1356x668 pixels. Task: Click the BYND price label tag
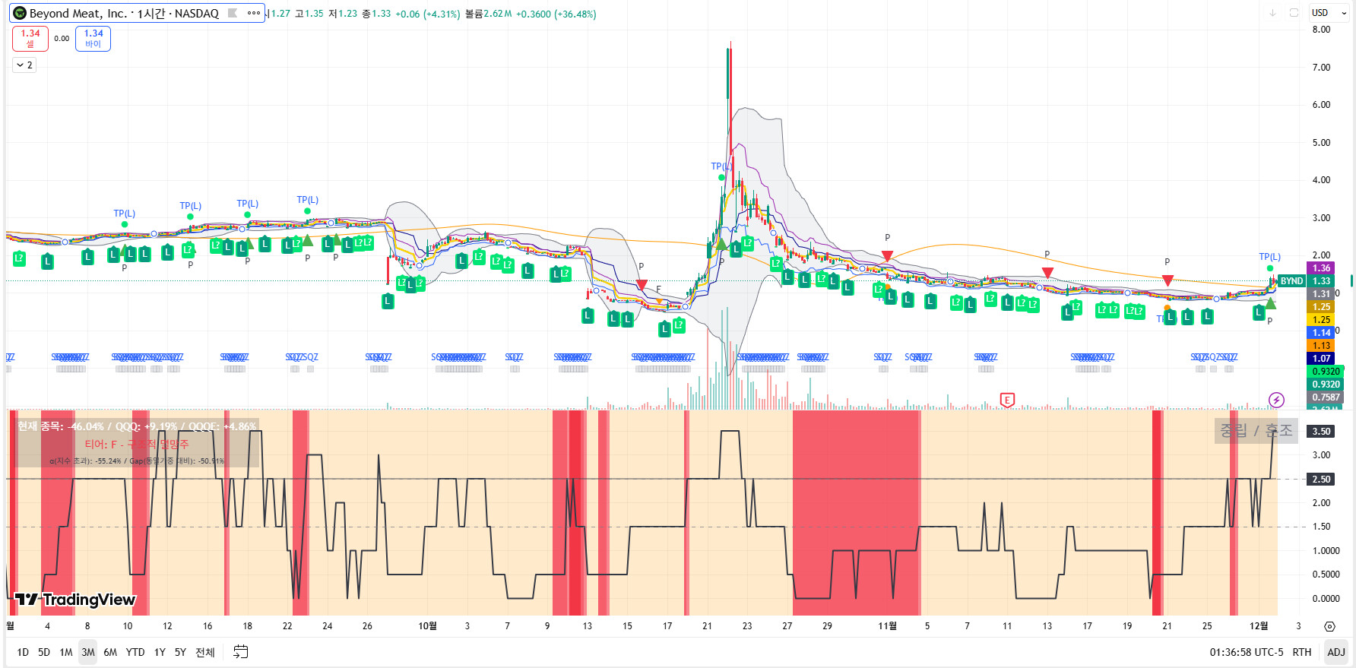pos(1291,281)
